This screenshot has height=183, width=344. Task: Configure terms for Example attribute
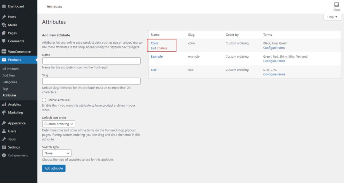pos(274,61)
